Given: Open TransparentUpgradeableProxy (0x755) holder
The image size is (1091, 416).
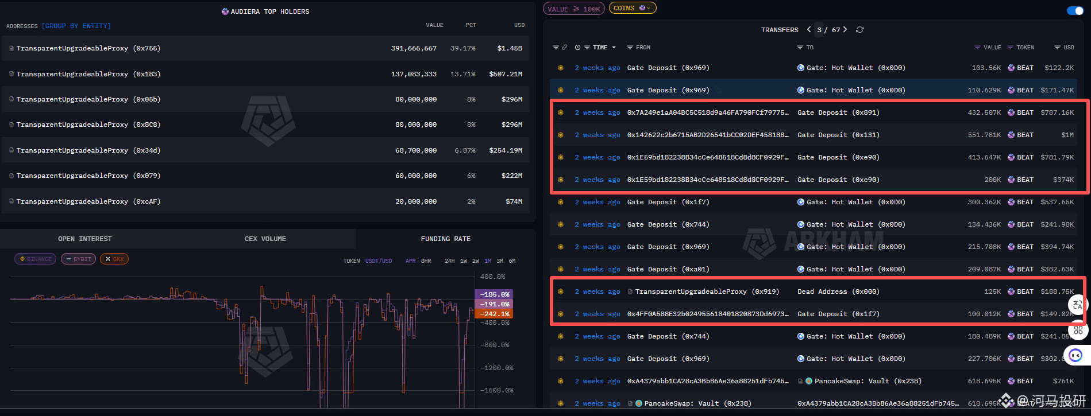Looking at the screenshot, I should (88, 48).
